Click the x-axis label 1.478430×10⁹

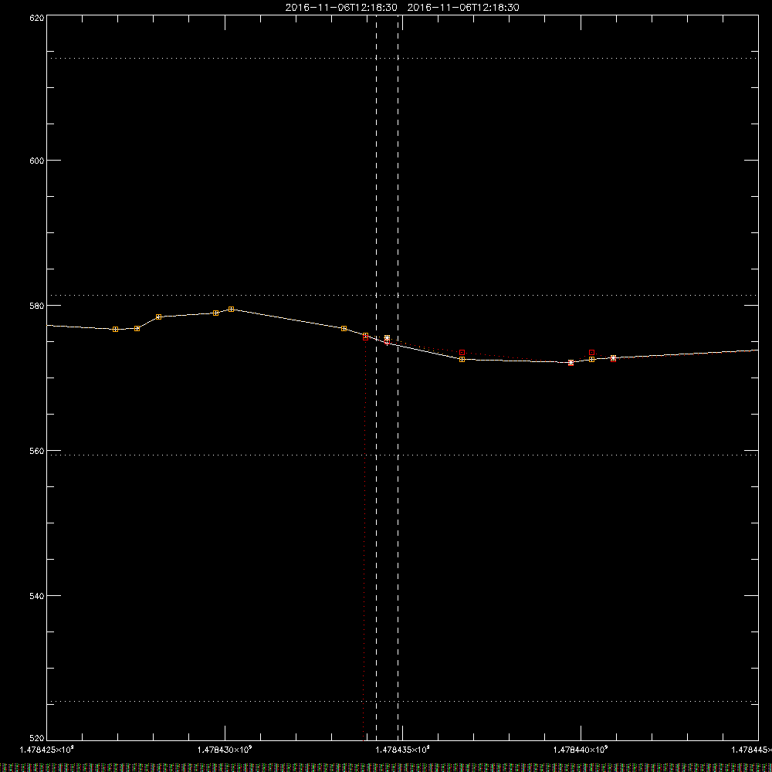click(225, 750)
